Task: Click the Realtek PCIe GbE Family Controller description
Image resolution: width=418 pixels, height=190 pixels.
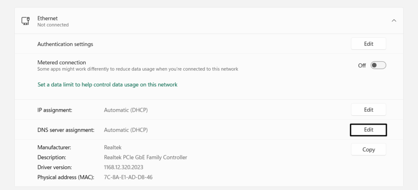Action: click(x=145, y=157)
